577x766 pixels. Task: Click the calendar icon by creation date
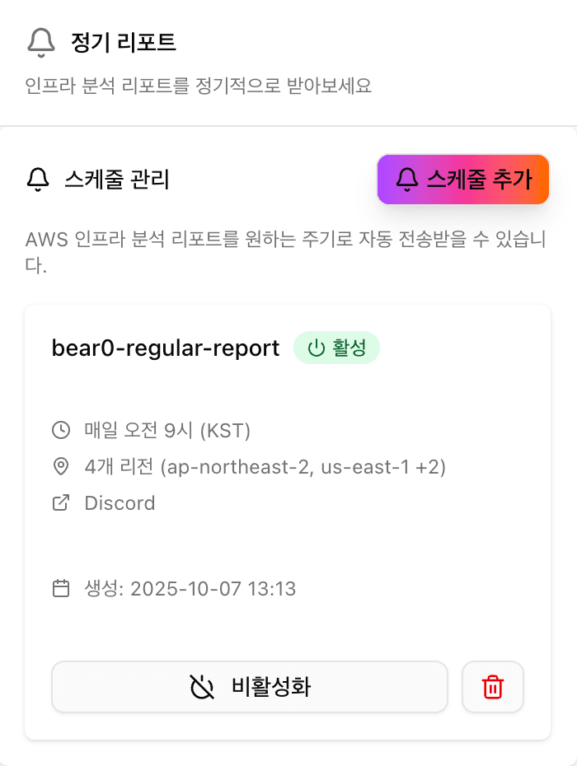coord(61,588)
